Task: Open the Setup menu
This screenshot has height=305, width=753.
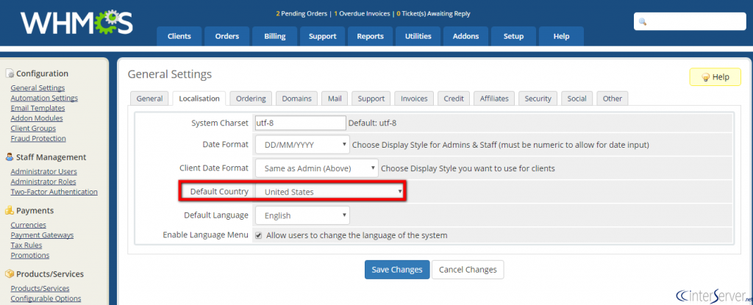Action: pos(513,36)
